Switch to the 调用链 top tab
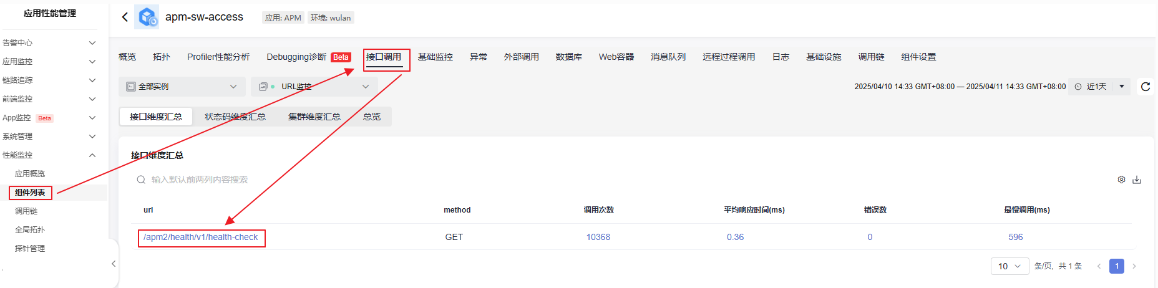1158x288 pixels. point(871,57)
